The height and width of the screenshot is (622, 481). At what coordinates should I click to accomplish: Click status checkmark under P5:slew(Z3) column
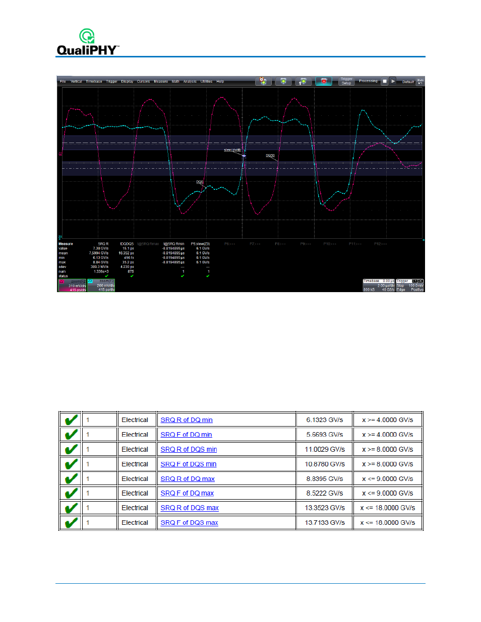[x=208, y=276]
